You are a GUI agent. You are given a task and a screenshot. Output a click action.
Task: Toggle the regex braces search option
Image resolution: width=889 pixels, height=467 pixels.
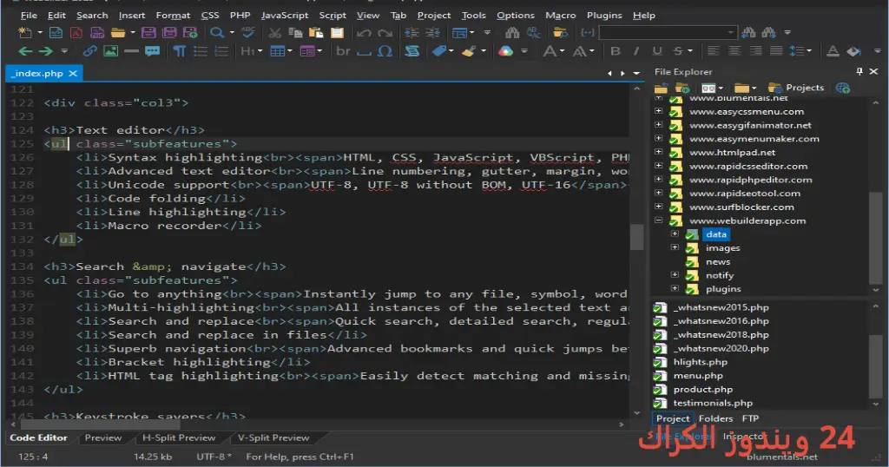588,33
